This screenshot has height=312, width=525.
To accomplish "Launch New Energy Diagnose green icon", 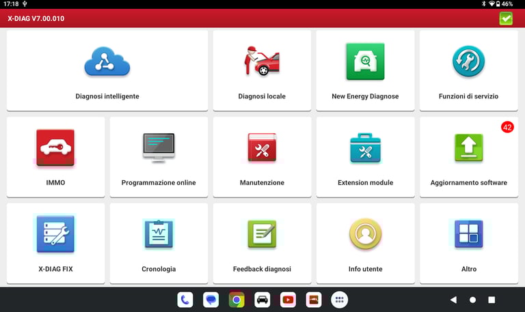I will click(365, 61).
